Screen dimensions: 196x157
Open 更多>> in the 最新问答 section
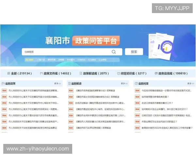click(191, 83)
